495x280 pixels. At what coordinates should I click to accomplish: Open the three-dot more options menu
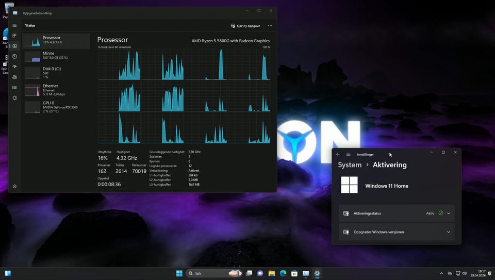(x=270, y=26)
